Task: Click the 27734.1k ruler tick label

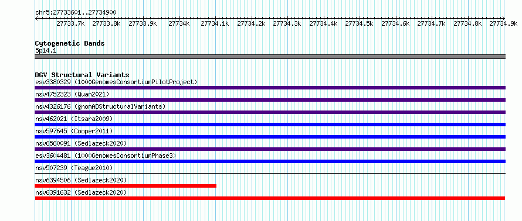Action: click(215, 23)
